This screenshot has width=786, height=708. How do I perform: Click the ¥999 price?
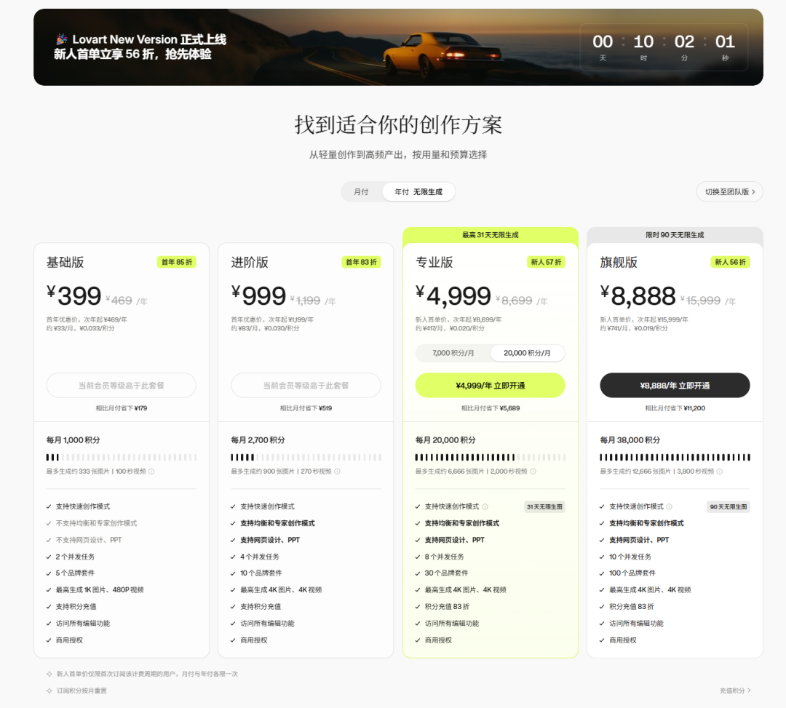[x=258, y=295]
